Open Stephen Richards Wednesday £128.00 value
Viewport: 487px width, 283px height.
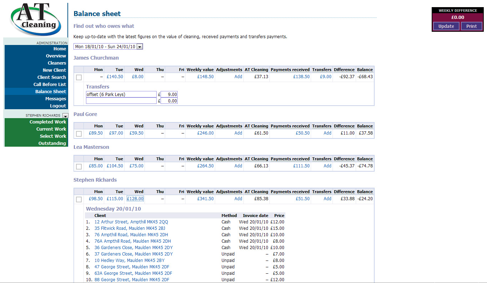click(x=135, y=199)
